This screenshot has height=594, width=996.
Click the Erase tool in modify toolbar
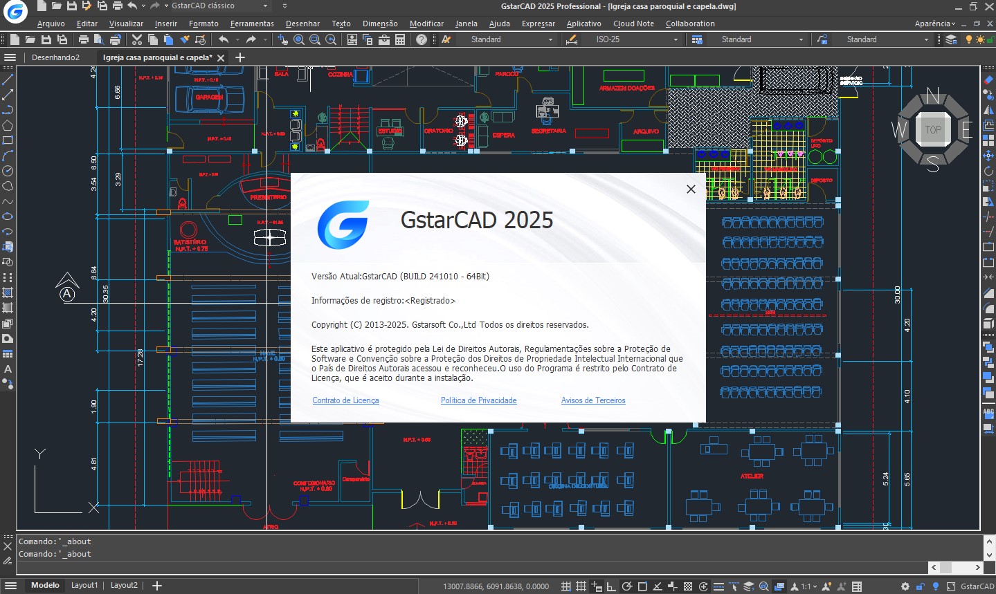(x=988, y=80)
